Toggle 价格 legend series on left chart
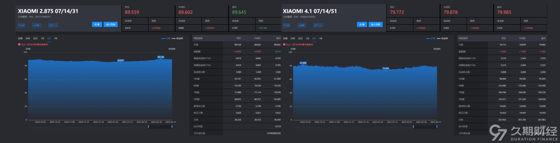 pyautogui.click(x=165, y=39)
